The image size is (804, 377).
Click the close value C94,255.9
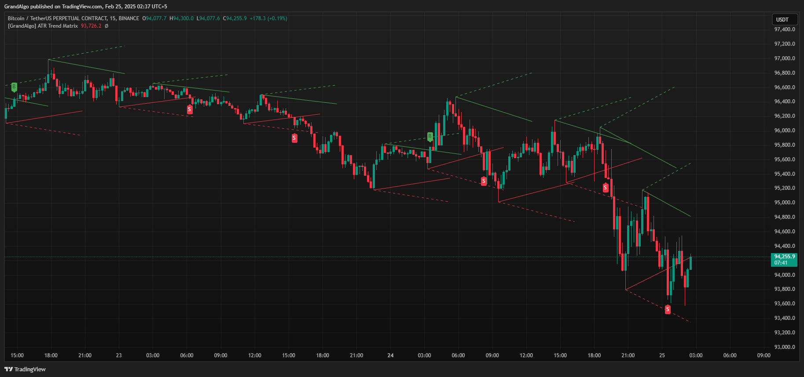235,18
